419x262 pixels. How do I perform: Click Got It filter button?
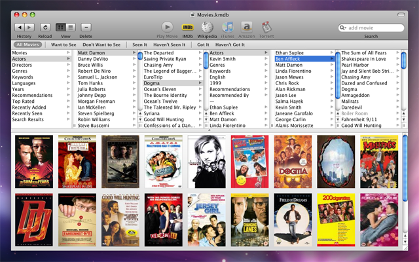[x=203, y=45]
